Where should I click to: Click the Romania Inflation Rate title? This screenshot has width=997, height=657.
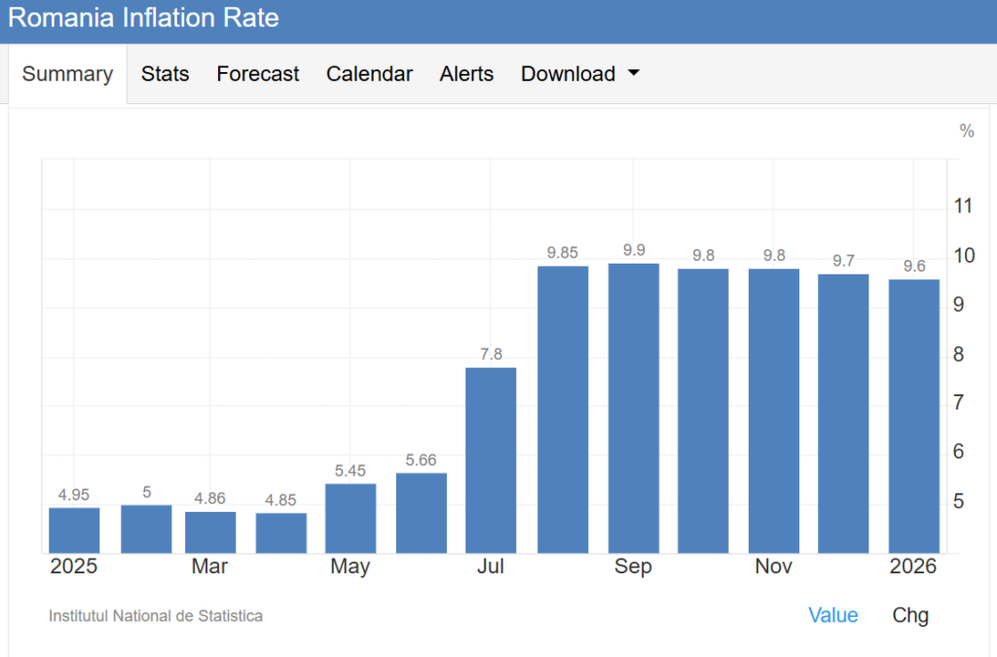tap(143, 18)
